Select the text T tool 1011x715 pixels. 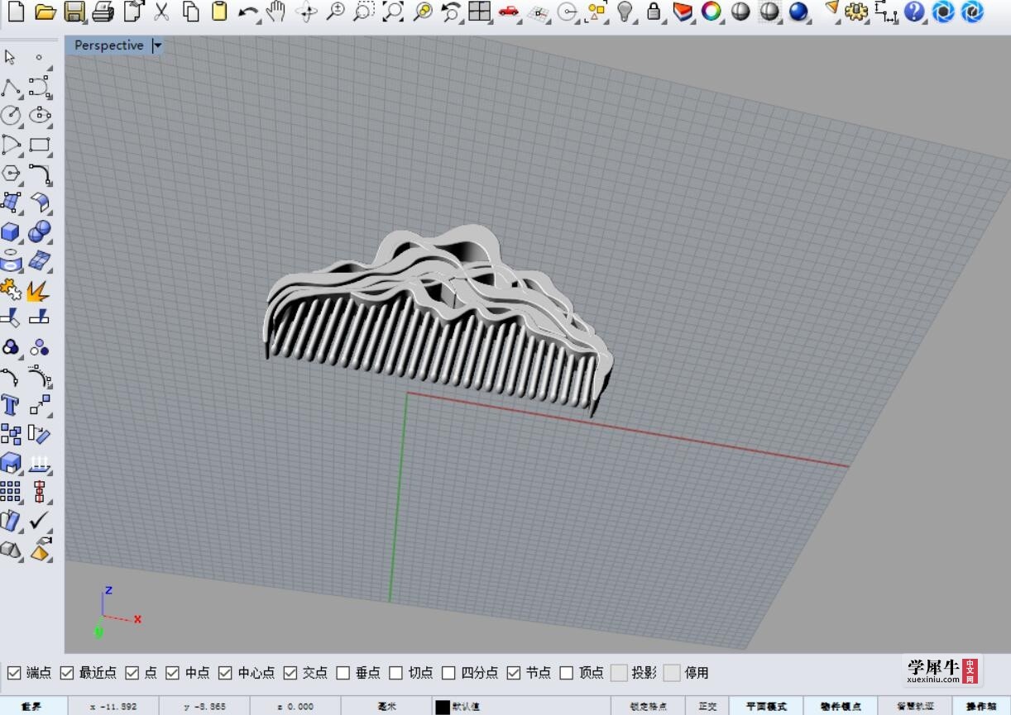10,405
